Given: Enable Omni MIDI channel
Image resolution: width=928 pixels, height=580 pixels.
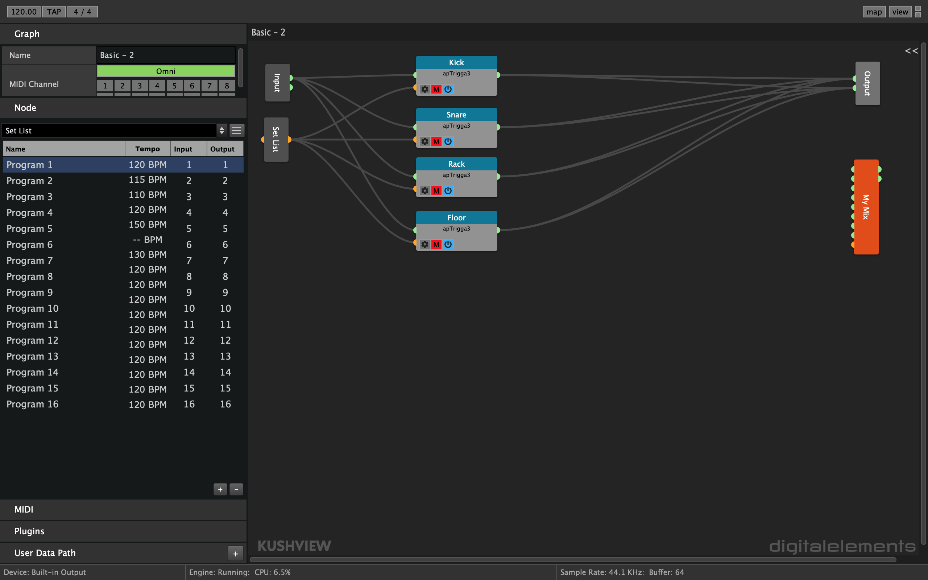Looking at the screenshot, I should 166,71.
